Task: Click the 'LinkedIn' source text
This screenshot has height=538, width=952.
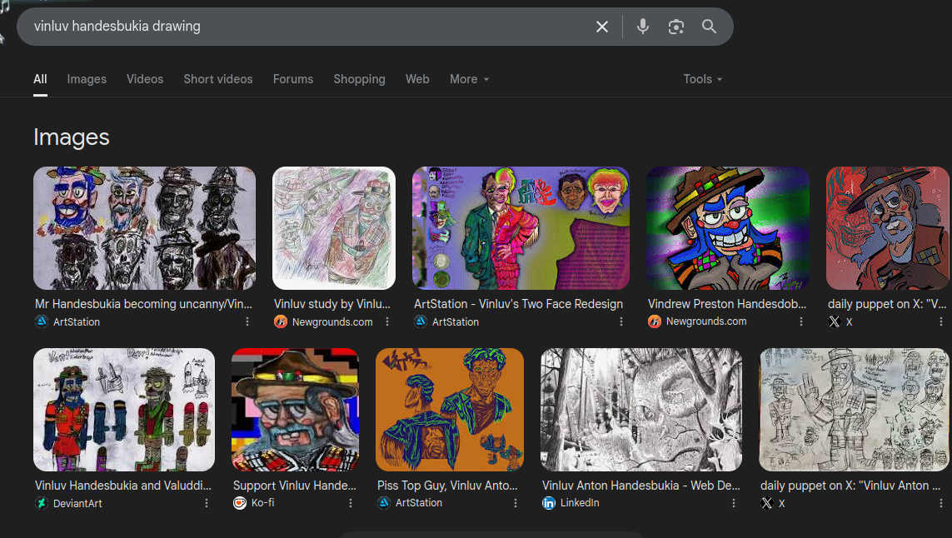Action: tap(580, 503)
